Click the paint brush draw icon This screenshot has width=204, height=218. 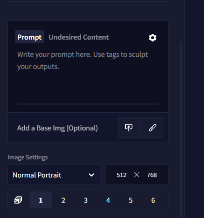[x=153, y=128]
